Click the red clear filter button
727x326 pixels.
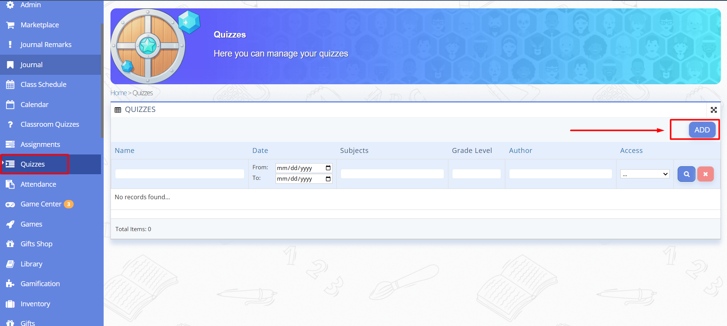coord(705,174)
